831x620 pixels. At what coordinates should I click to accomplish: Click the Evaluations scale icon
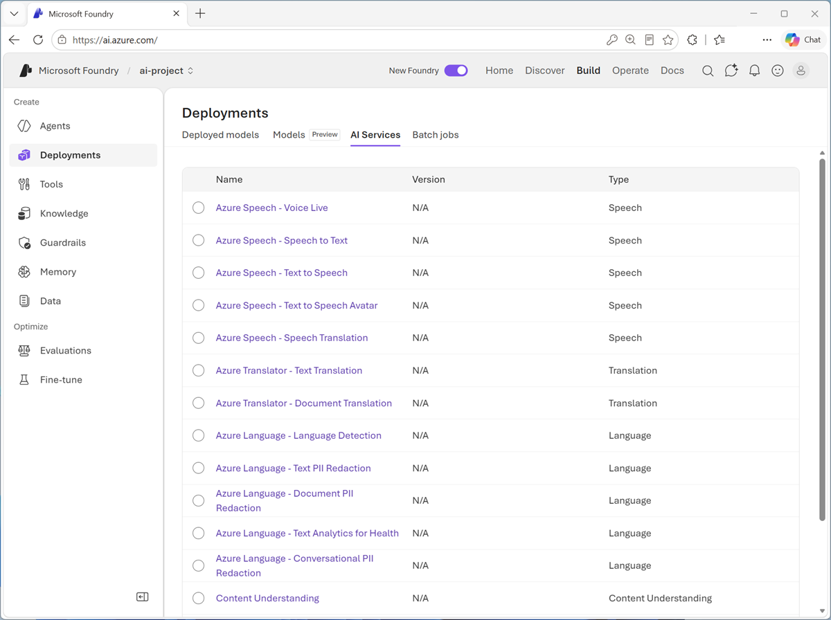coord(24,351)
